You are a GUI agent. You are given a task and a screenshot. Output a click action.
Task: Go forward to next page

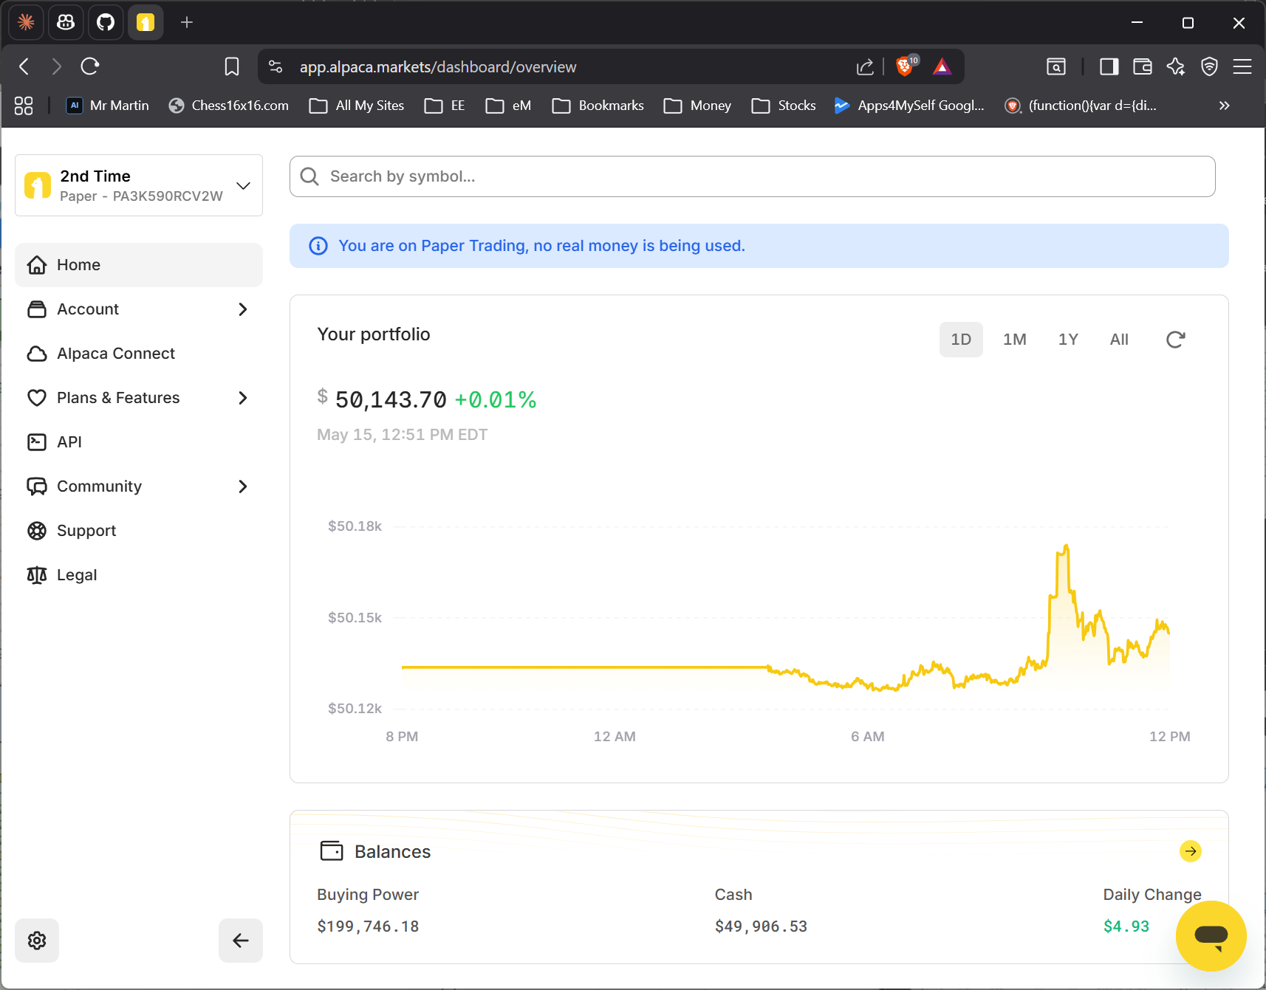57,66
